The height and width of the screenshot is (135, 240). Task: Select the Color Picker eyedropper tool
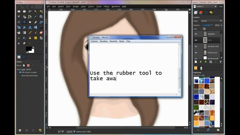(36, 17)
